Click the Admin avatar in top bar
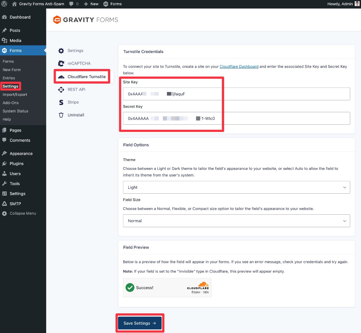This screenshot has width=361, height=333. pyautogui.click(x=357, y=4)
